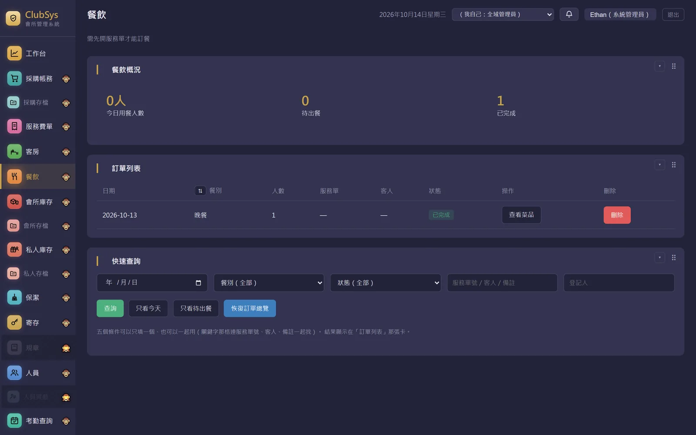Image resolution: width=696 pixels, height=435 pixels.
Task: Click the green 查詢 button
Action: (110, 308)
